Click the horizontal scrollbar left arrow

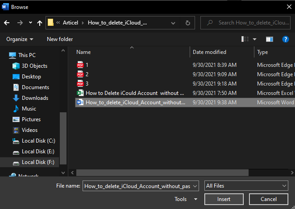[72, 172]
